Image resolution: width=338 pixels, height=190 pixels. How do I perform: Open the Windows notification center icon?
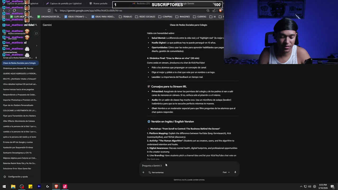(x=332, y=187)
